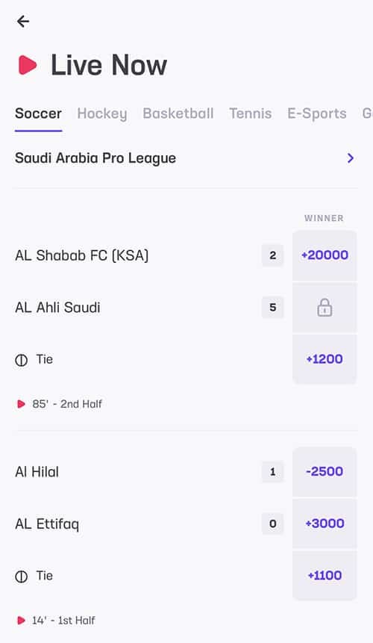Pick AL Shabab FC +20000 odds
This screenshot has height=643, width=373.
click(325, 255)
